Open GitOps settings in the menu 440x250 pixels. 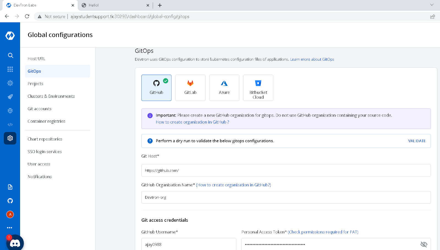coord(57,71)
